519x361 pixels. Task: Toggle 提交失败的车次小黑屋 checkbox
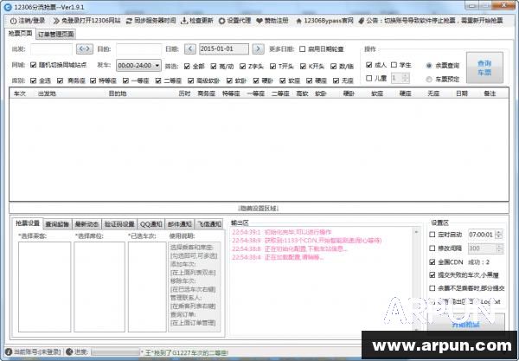point(432,275)
